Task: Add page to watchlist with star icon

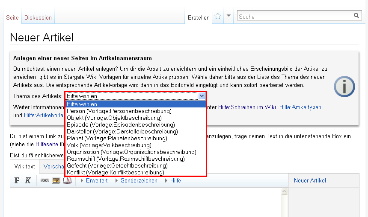Action: [x=218, y=16]
